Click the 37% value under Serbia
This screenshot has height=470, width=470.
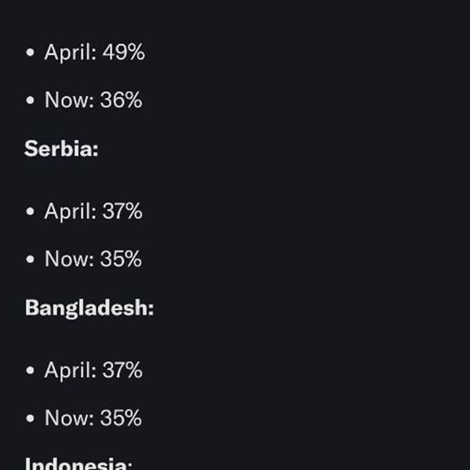[x=122, y=211]
